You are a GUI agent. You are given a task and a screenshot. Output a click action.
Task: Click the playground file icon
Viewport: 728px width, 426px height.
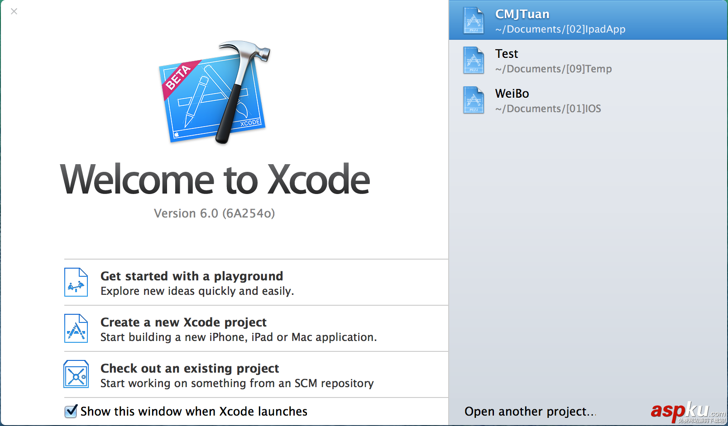click(76, 282)
